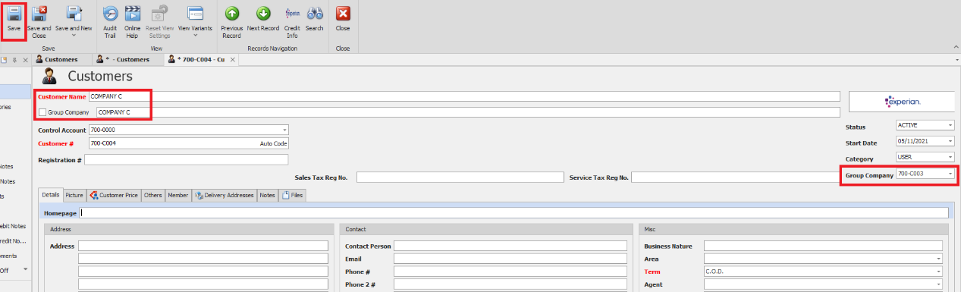Open the Notes tab
The image size is (961, 292).
[267, 195]
